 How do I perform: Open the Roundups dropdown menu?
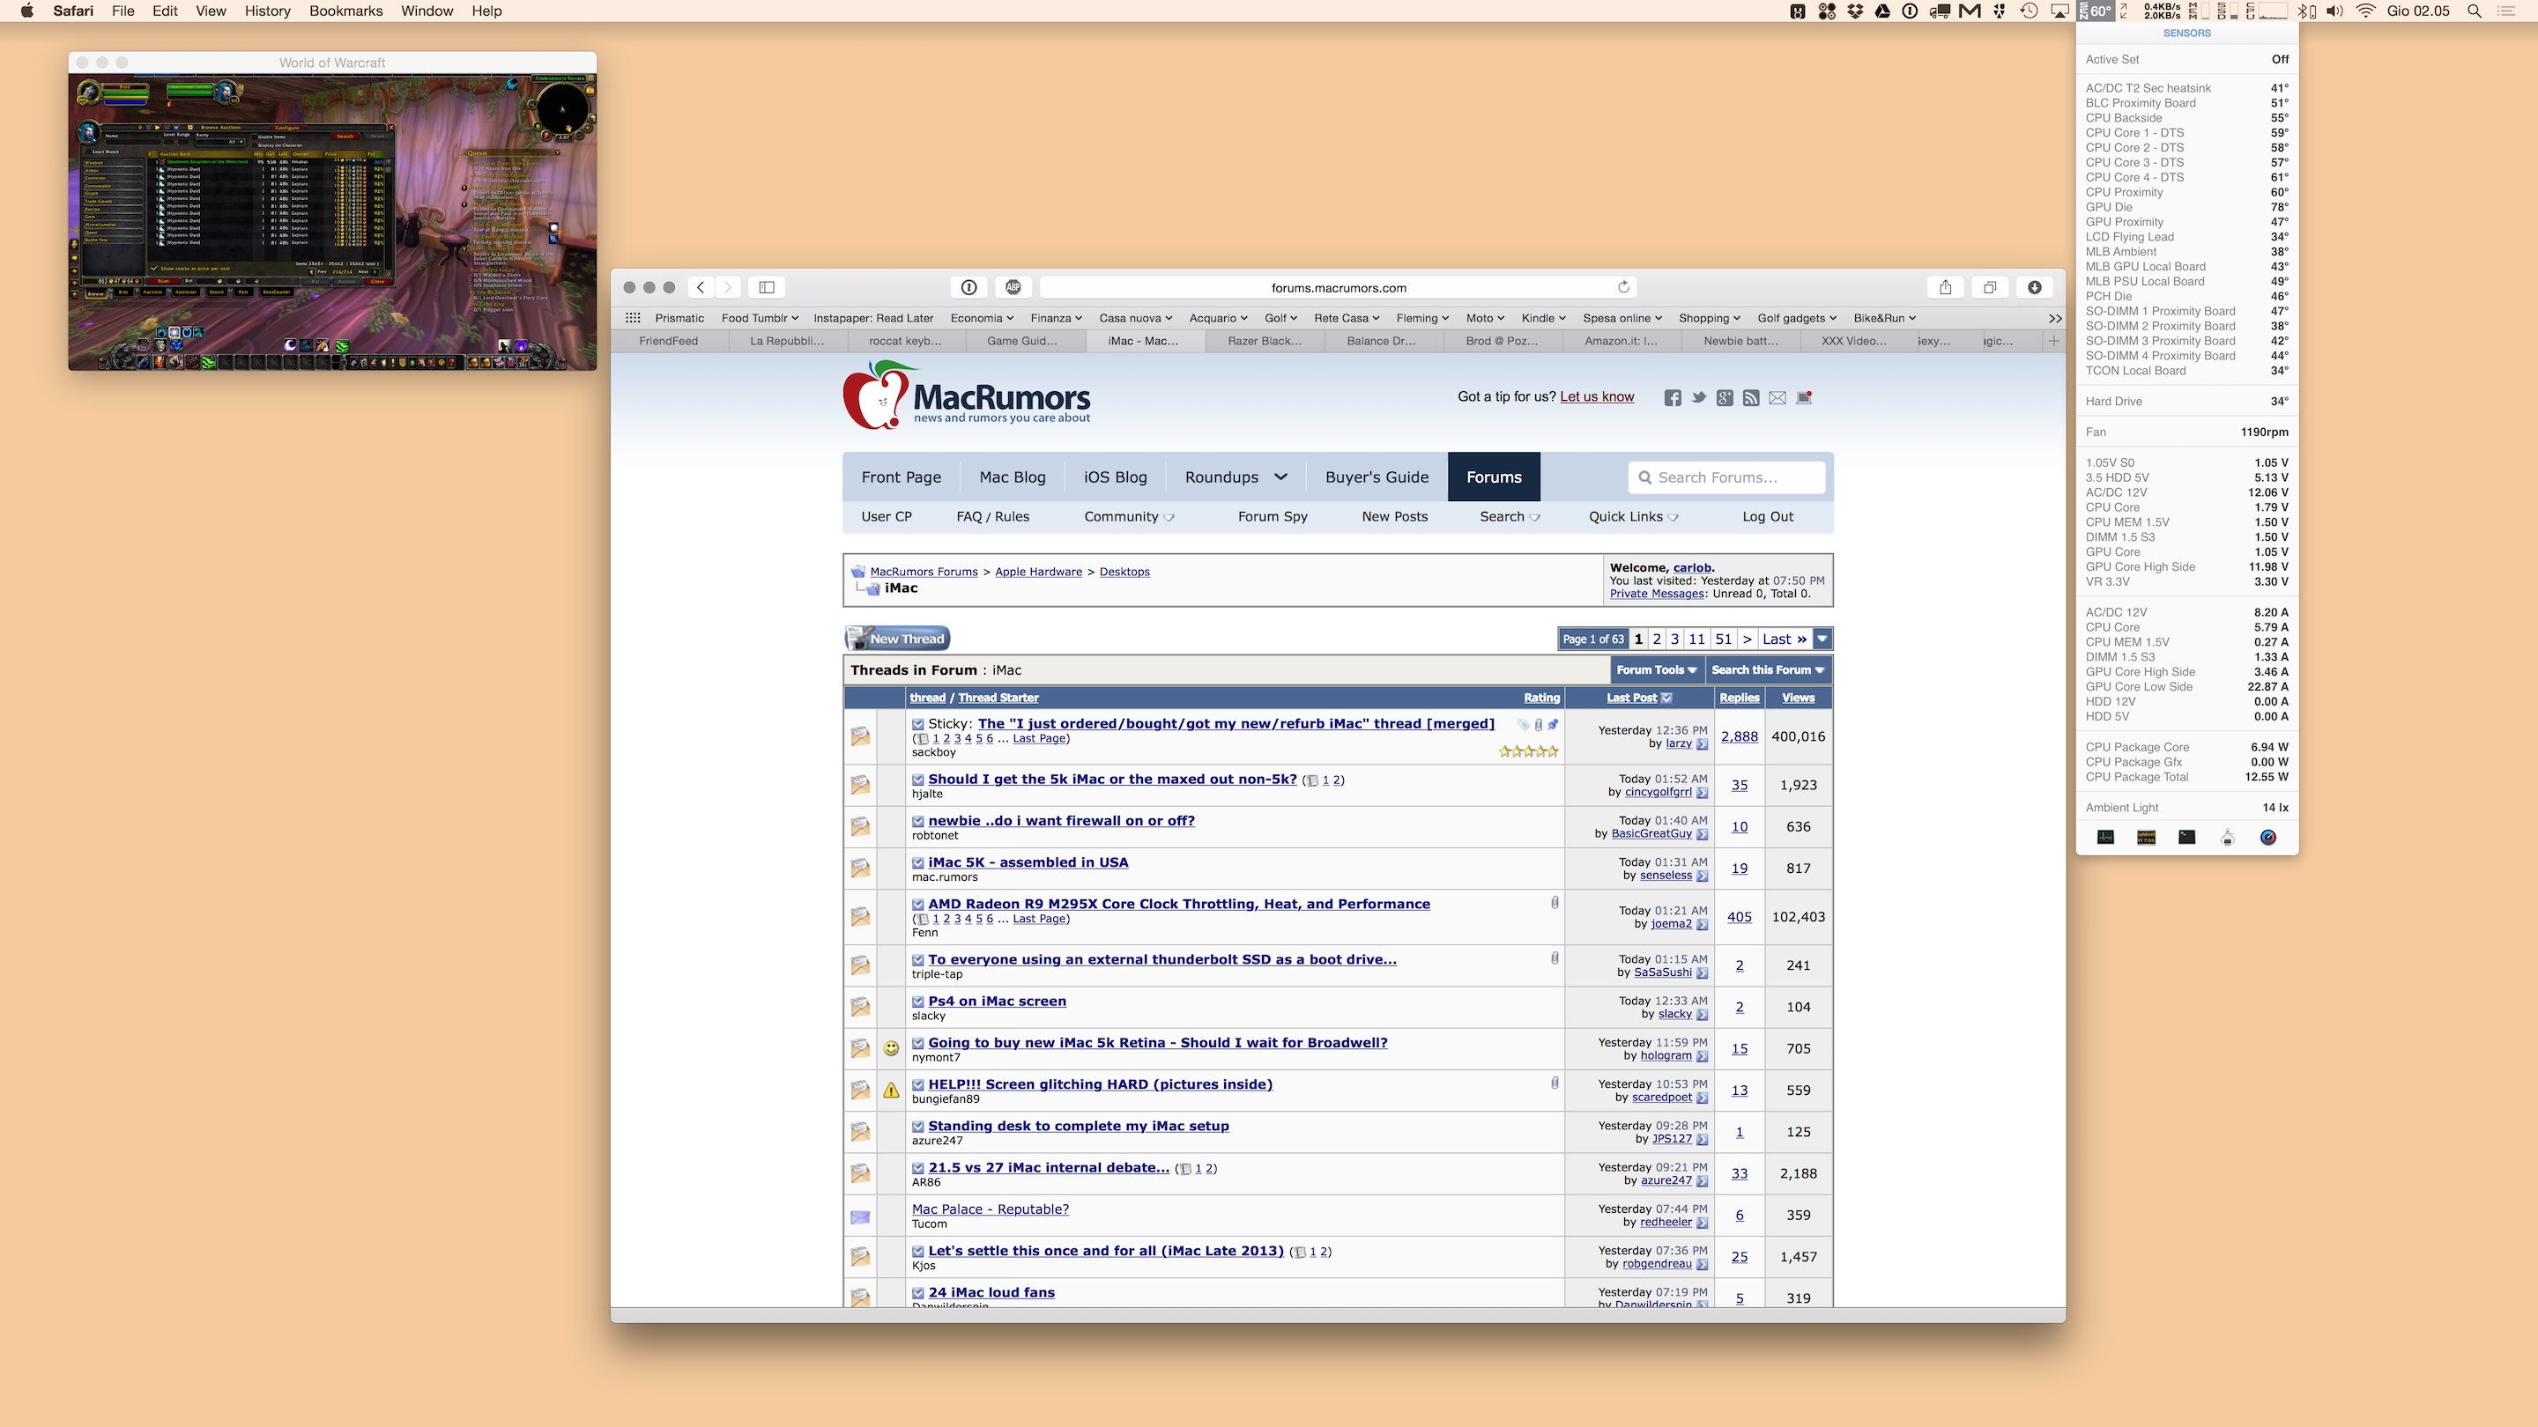click(x=1236, y=477)
